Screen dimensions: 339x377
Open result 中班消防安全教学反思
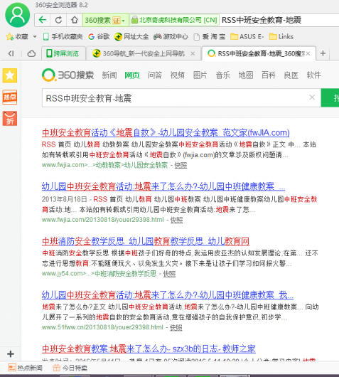pyautogui.click(x=146, y=241)
